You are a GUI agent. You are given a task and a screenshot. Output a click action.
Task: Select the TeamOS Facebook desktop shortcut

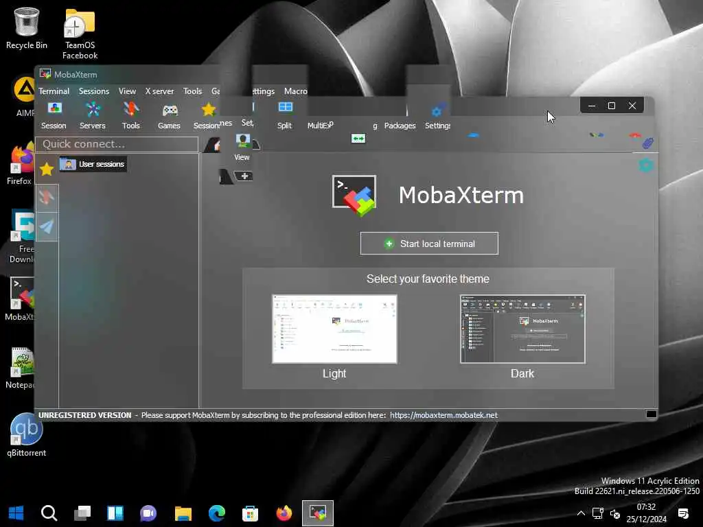click(x=80, y=34)
